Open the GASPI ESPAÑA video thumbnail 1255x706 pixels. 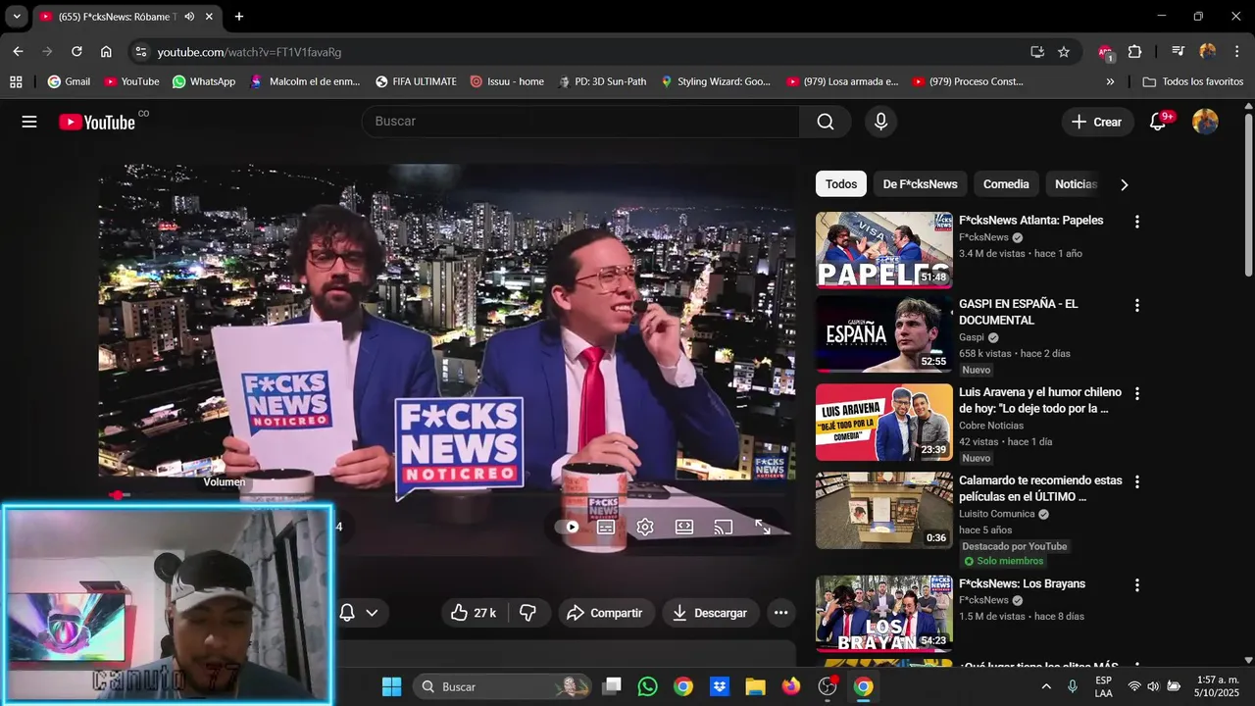pyautogui.click(x=884, y=334)
